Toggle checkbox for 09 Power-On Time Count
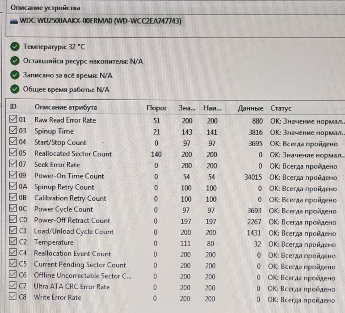 pyautogui.click(x=13, y=175)
